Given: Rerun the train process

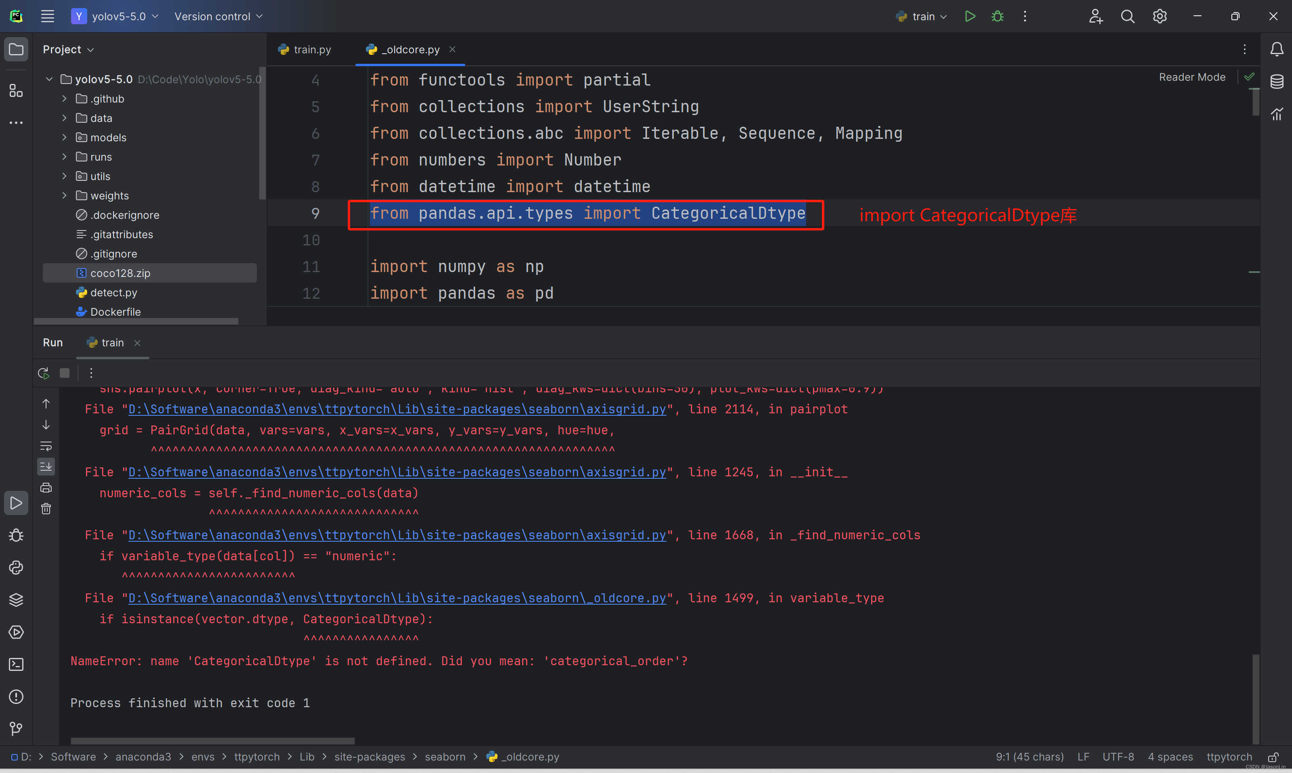Looking at the screenshot, I should [x=43, y=373].
